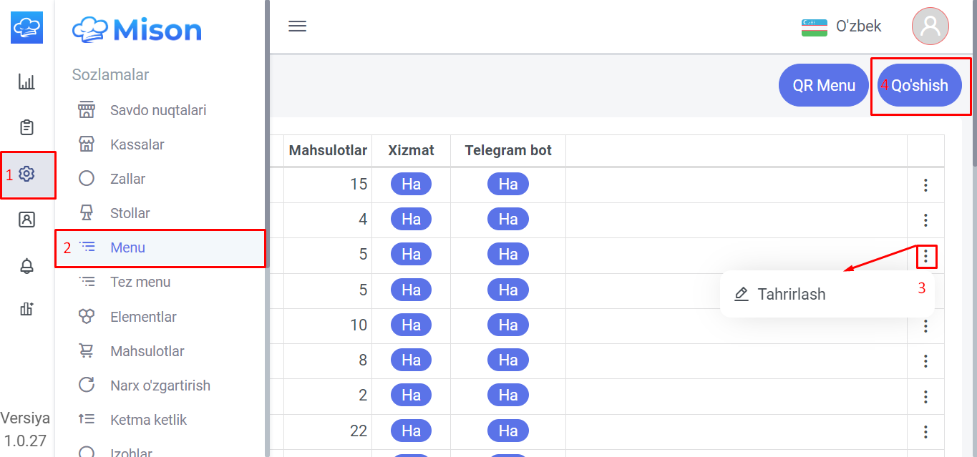Image resolution: width=977 pixels, height=457 pixels.
Task: Open the three-dot menu for the row with 15 products
Action: 925,185
